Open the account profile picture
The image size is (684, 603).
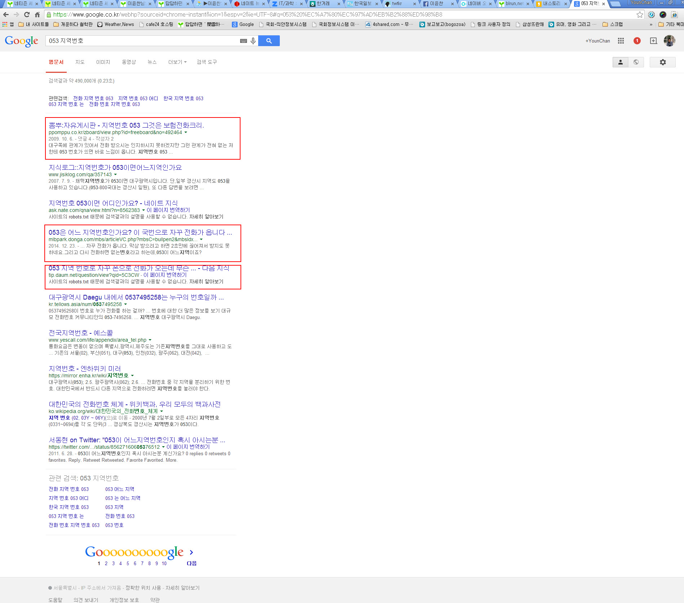click(x=670, y=41)
